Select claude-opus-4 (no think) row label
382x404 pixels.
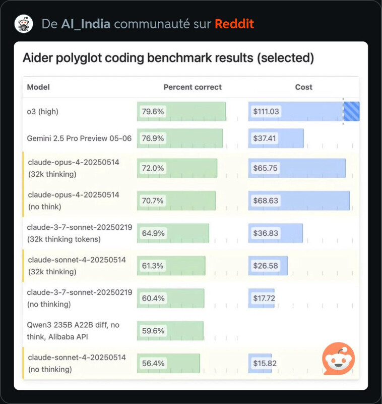[73, 200]
